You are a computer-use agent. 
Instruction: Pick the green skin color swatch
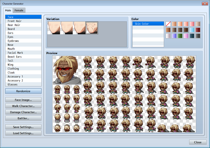(180, 36)
